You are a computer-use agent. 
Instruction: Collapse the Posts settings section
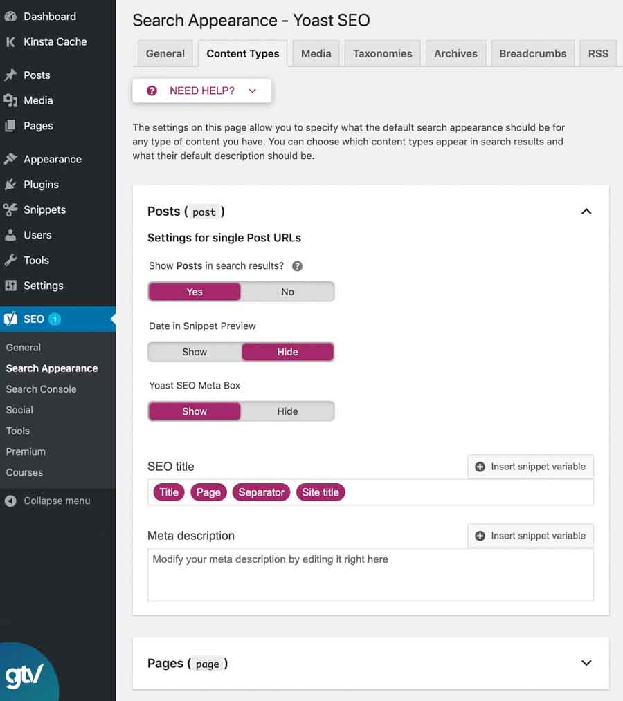point(586,212)
